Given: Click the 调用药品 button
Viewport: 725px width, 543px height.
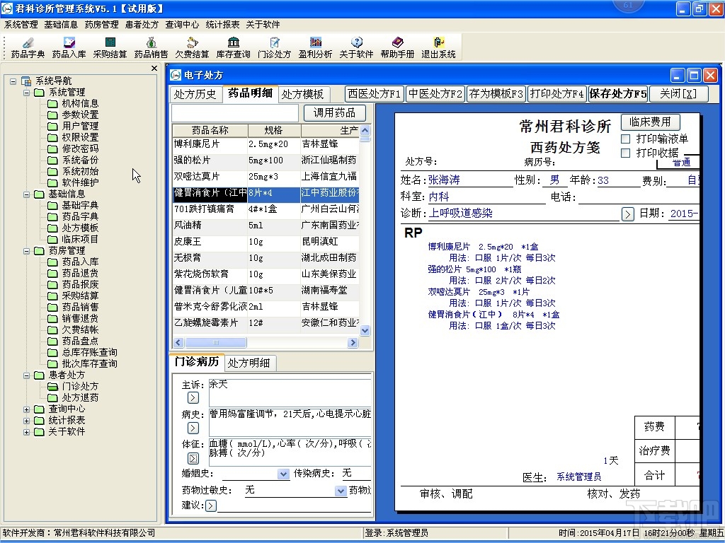Looking at the screenshot, I should [334, 112].
